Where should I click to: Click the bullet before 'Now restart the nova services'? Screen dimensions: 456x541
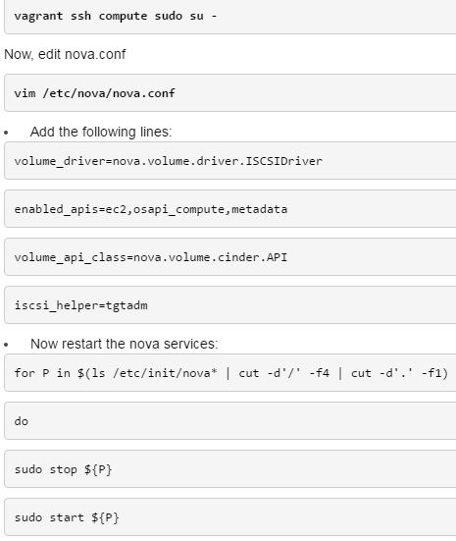click(x=6, y=345)
